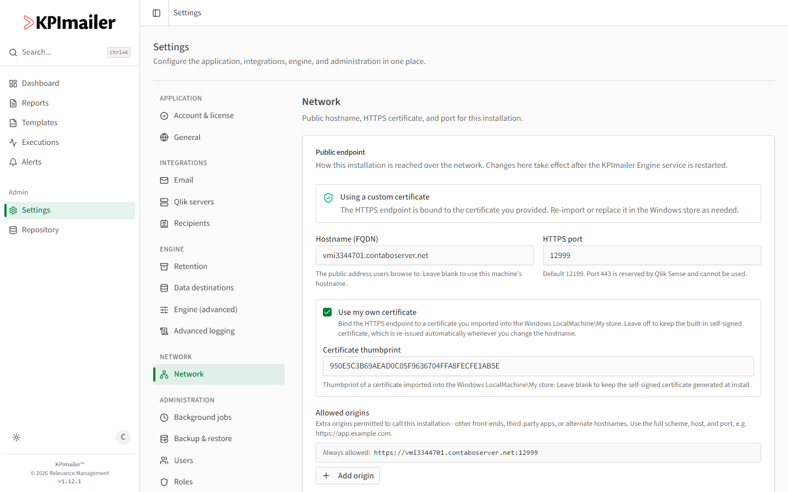The height and width of the screenshot is (492, 788).
Task: Click the Certificate thumbprint input field
Action: 538,366
